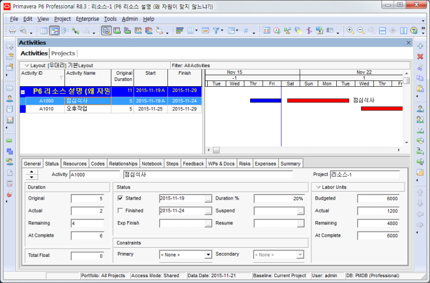Open the Tools menu

tap(110, 19)
